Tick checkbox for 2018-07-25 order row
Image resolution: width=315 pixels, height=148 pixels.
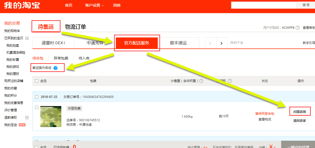tap(37, 97)
